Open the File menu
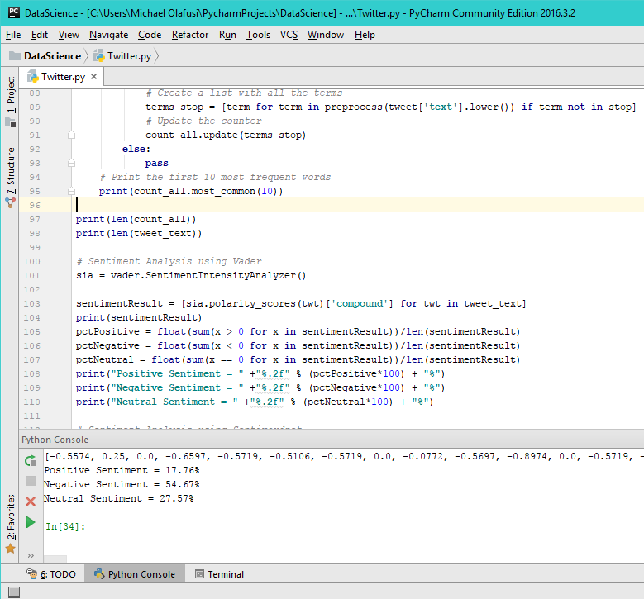The height and width of the screenshot is (599, 644). coord(13,35)
